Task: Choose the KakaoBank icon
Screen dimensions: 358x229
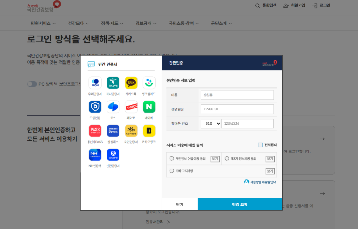Action: (x=149, y=131)
